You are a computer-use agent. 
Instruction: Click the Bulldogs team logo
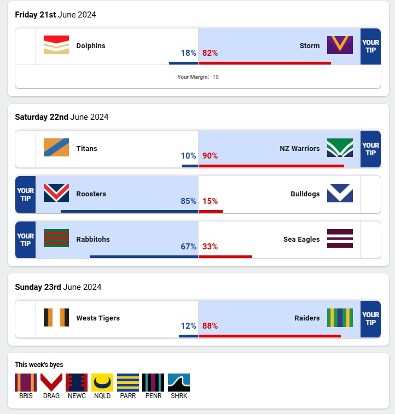pos(340,193)
